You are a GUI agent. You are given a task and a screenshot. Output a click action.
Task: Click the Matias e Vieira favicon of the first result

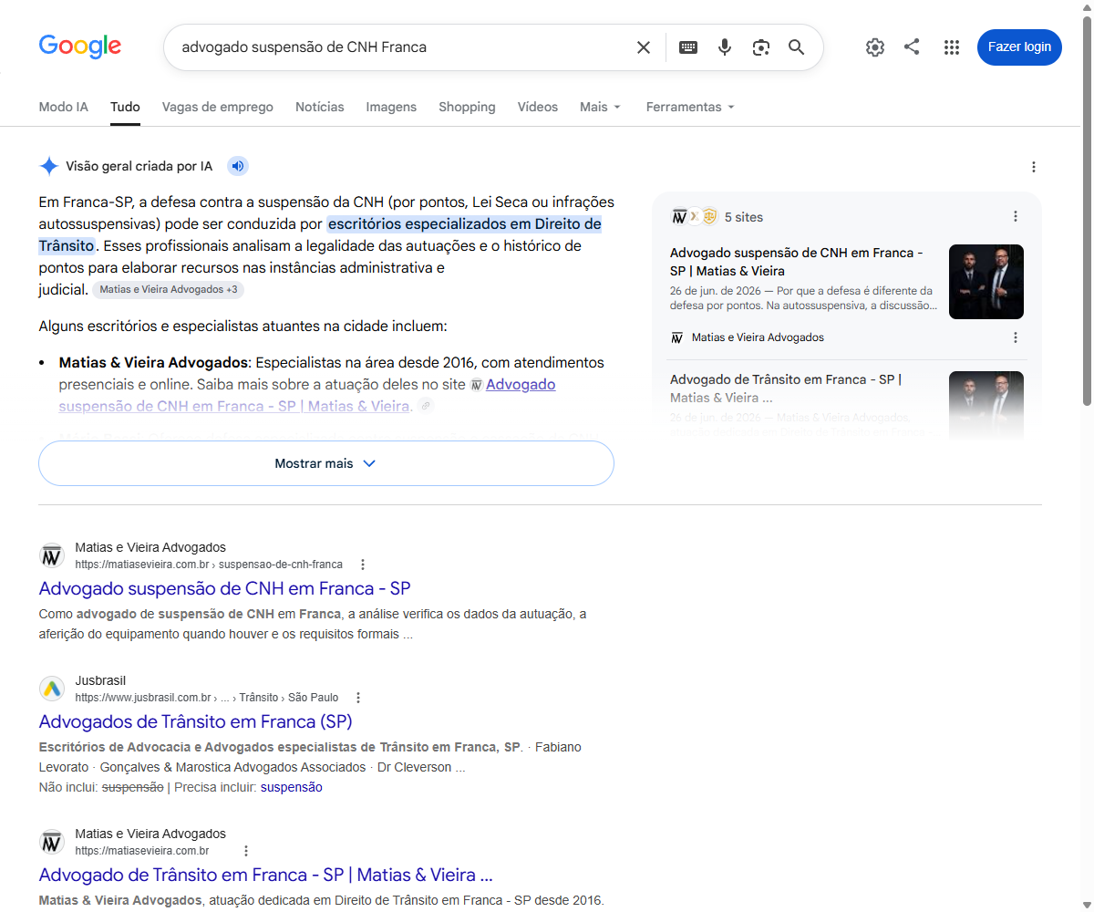(52, 555)
